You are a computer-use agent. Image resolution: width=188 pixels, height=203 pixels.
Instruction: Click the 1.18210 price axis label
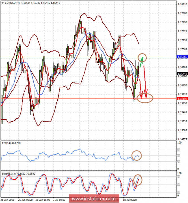click(181, 4)
